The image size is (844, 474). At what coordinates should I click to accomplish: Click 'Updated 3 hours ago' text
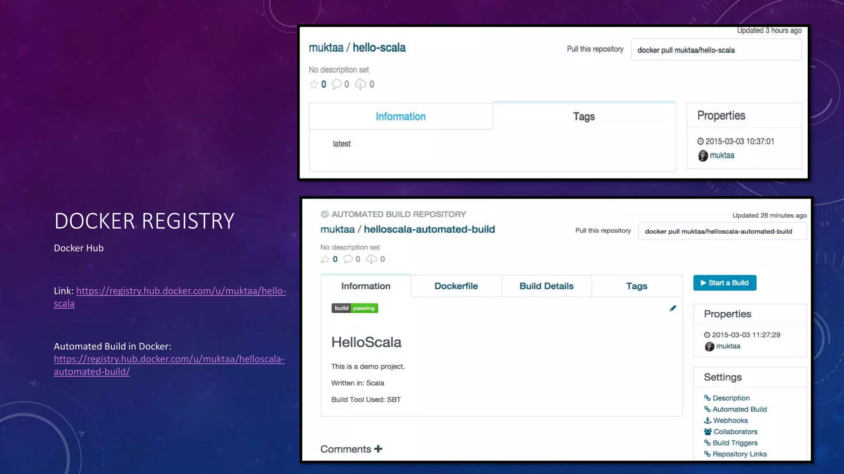coord(769,30)
